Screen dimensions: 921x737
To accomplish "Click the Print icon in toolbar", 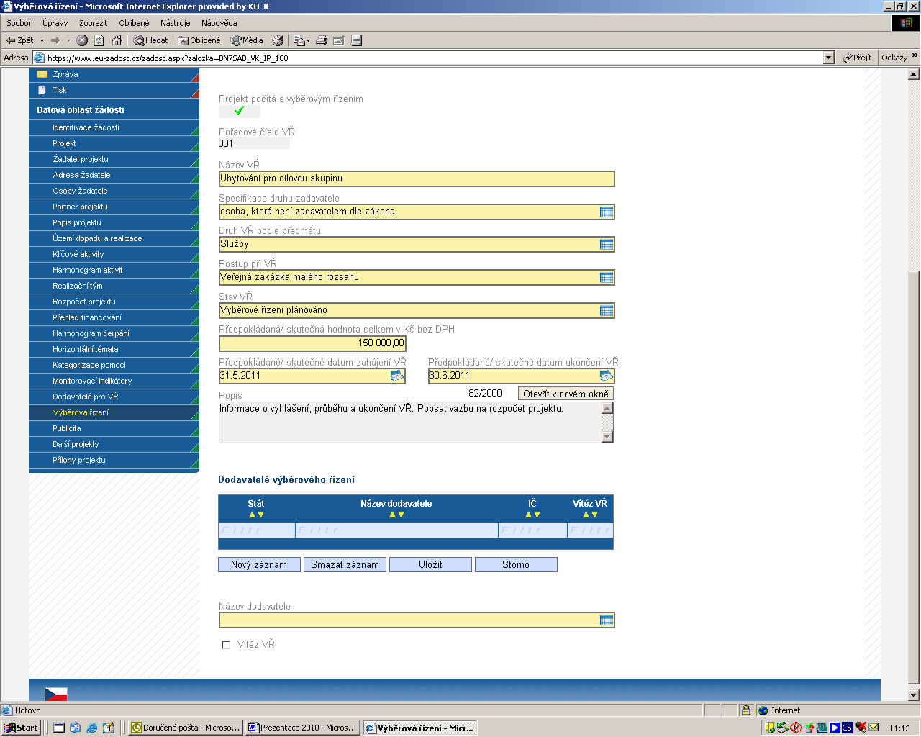I will 322,40.
